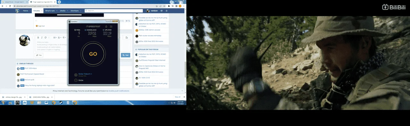Click the Globe provider icon in Speedtest

pyautogui.click(x=76, y=80)
